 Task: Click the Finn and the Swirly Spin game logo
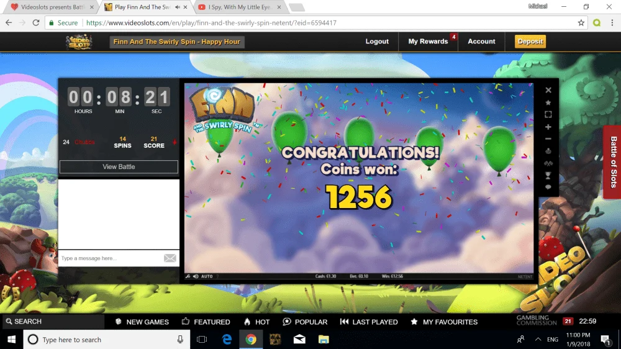222,110
